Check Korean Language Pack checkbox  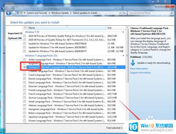pyautogui.click(x=25, y=121)
